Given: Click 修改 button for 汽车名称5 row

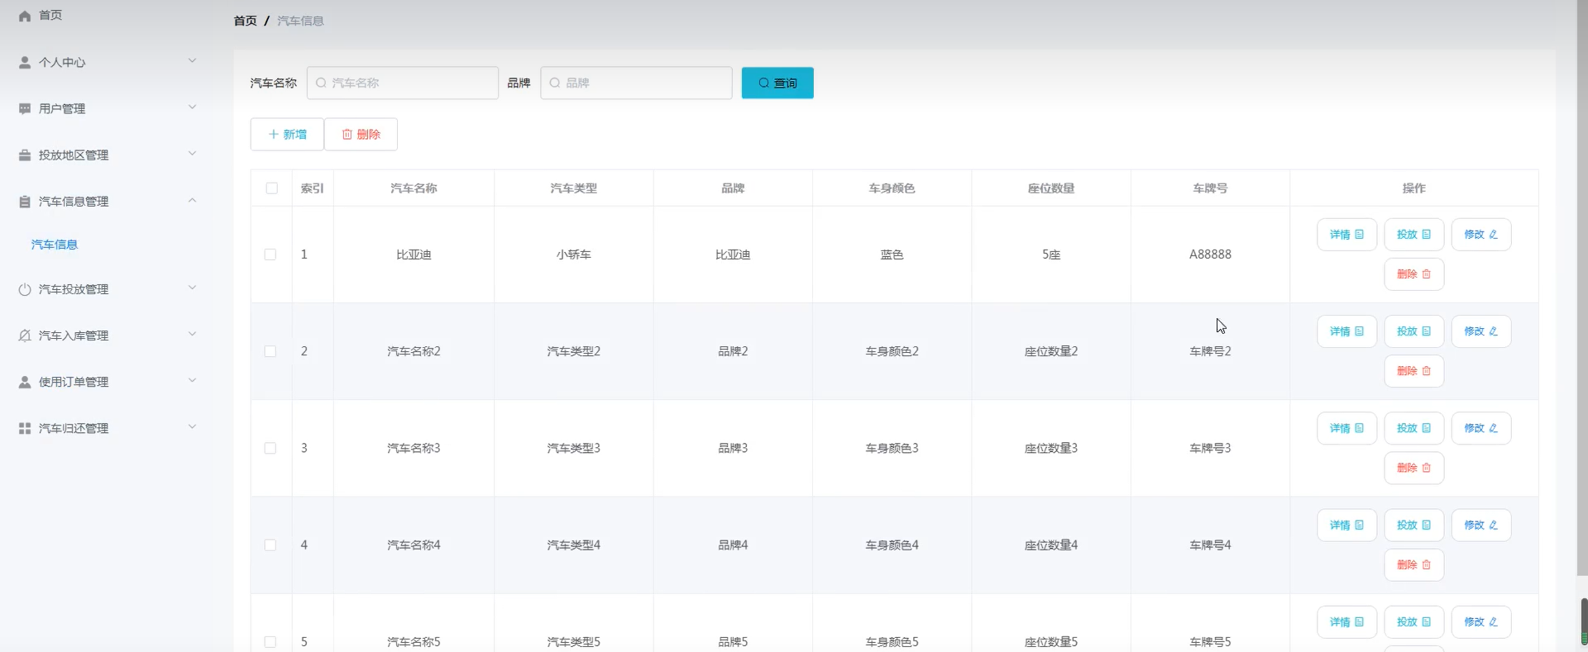Looking at the screenshot, I should tap(1480, 622).
